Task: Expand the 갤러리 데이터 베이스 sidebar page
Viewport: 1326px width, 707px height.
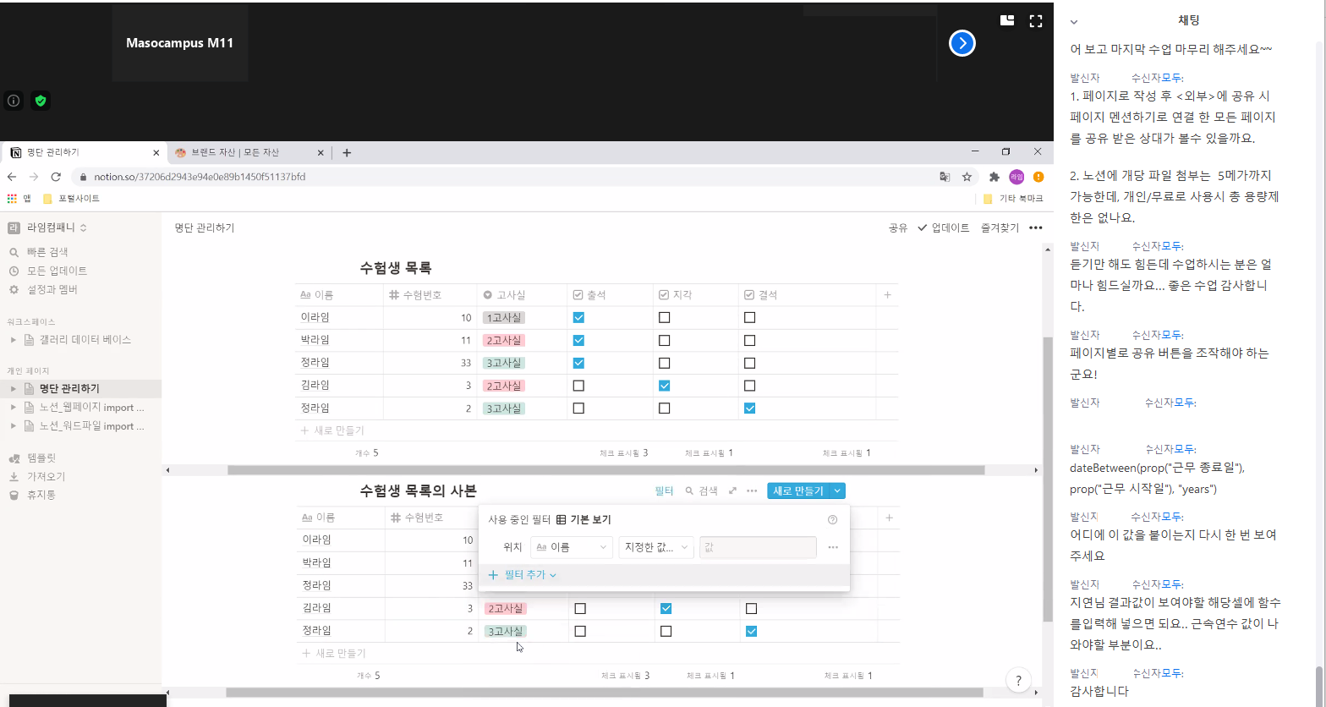Action: pyautogui.click(x=14, y=340)
